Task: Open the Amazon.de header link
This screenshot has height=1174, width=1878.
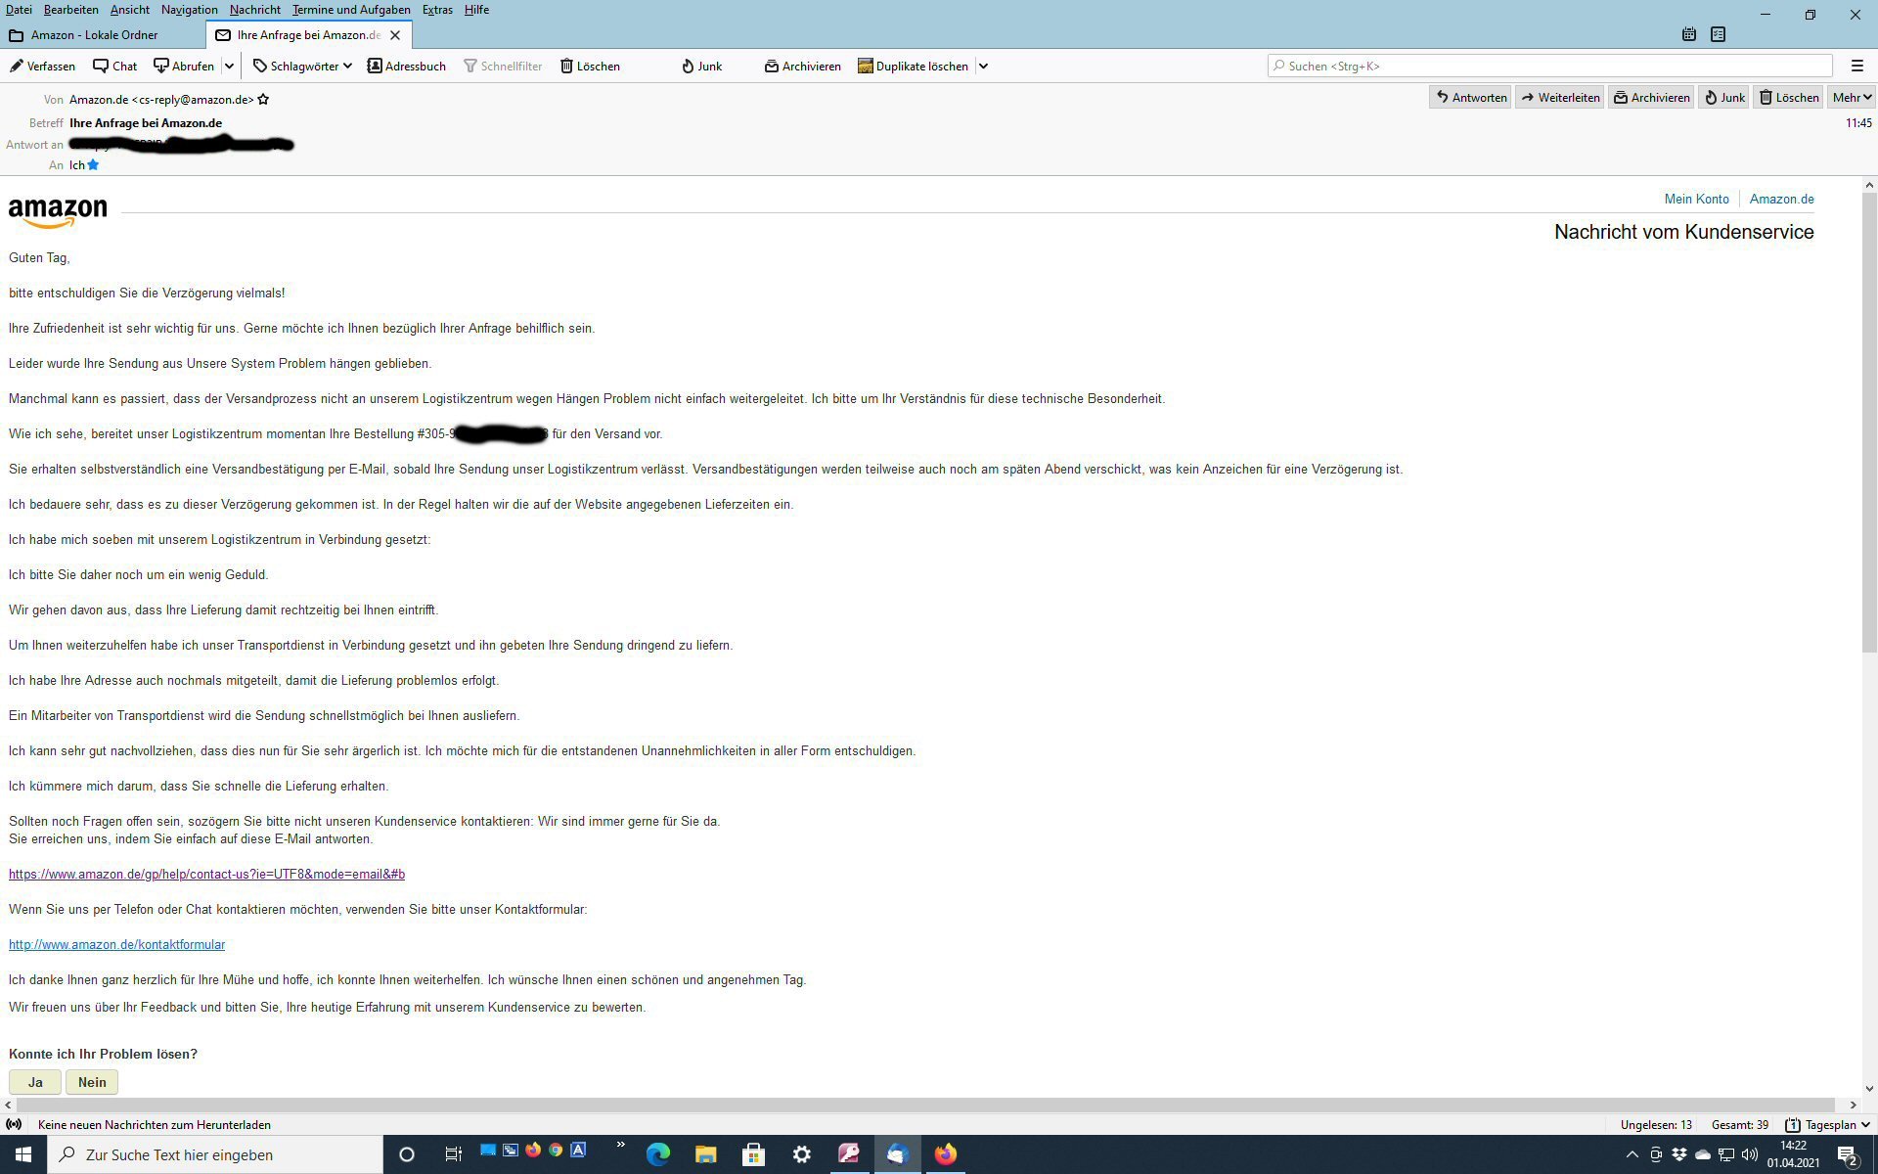Action: click(1781, 199)
